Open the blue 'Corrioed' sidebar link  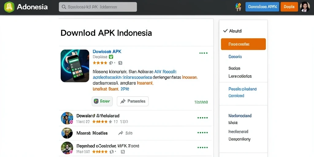(x=236, y=96)
